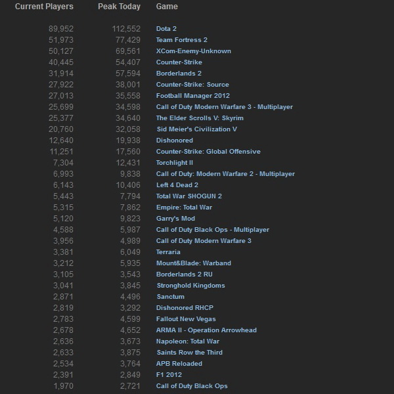This screenshot has width=394, height=394.
Task: Open Football Manager 2012 stats page
Action: click(192, 96)
